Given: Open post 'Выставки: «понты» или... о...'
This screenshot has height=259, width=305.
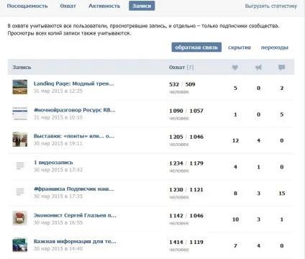Looking at the screenshot, I should tap(74, 136).
